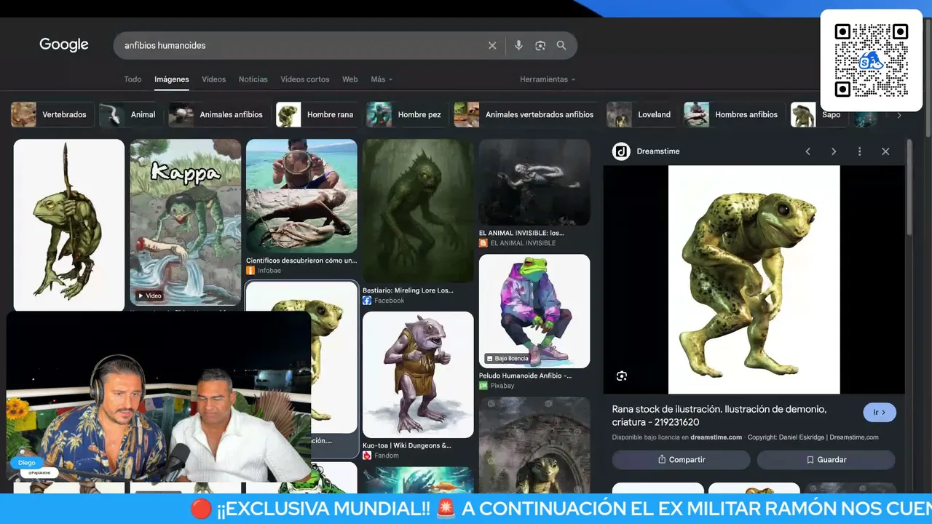
Task: Click the preview panel vertical scrollbar
Action: (x=909, y=188)
